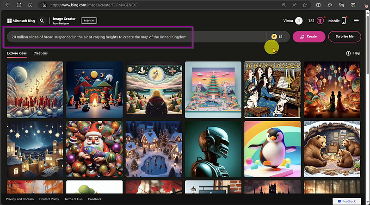Open the robot with helmet thumbnail

213,149
